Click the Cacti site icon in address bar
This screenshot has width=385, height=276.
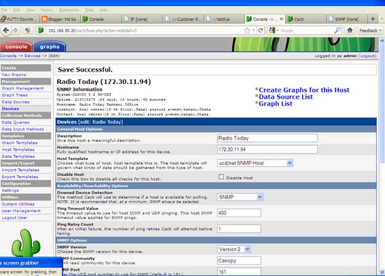click(41, 30)
